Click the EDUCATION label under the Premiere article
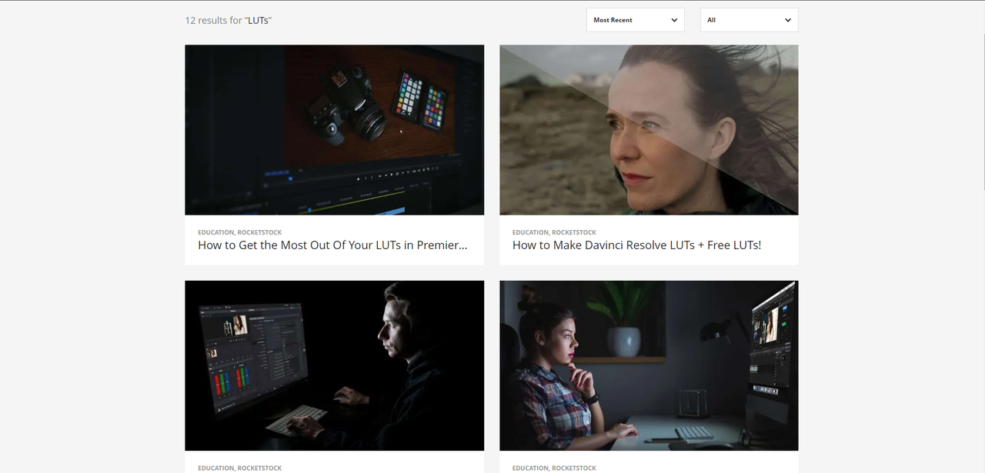The height and width of the screenshot is (473, 985). point(215,232)
